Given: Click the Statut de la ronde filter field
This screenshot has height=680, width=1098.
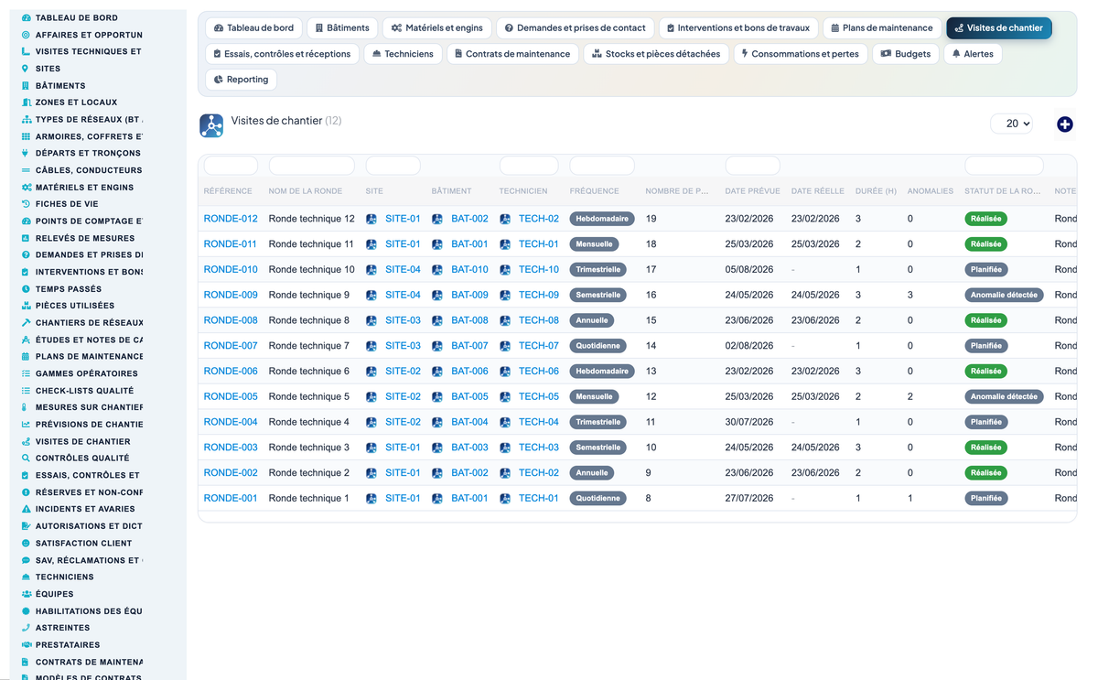Looking at the screenshot, I should (1004, 166).
